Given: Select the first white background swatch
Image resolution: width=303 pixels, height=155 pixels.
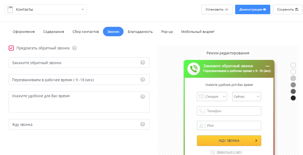Looking at the screenshot, I should 293,65.
